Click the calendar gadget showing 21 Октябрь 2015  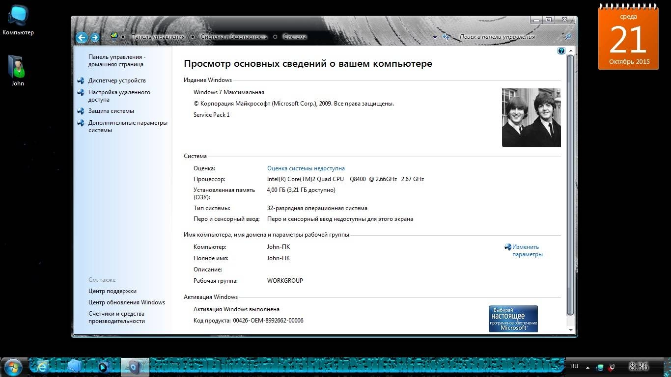click(x=628, y=37)
